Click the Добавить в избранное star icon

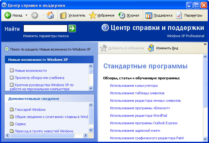pos(103,48)
